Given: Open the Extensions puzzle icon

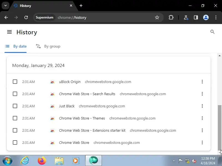Looking at the screenshot, I should (x=171, y=17).
